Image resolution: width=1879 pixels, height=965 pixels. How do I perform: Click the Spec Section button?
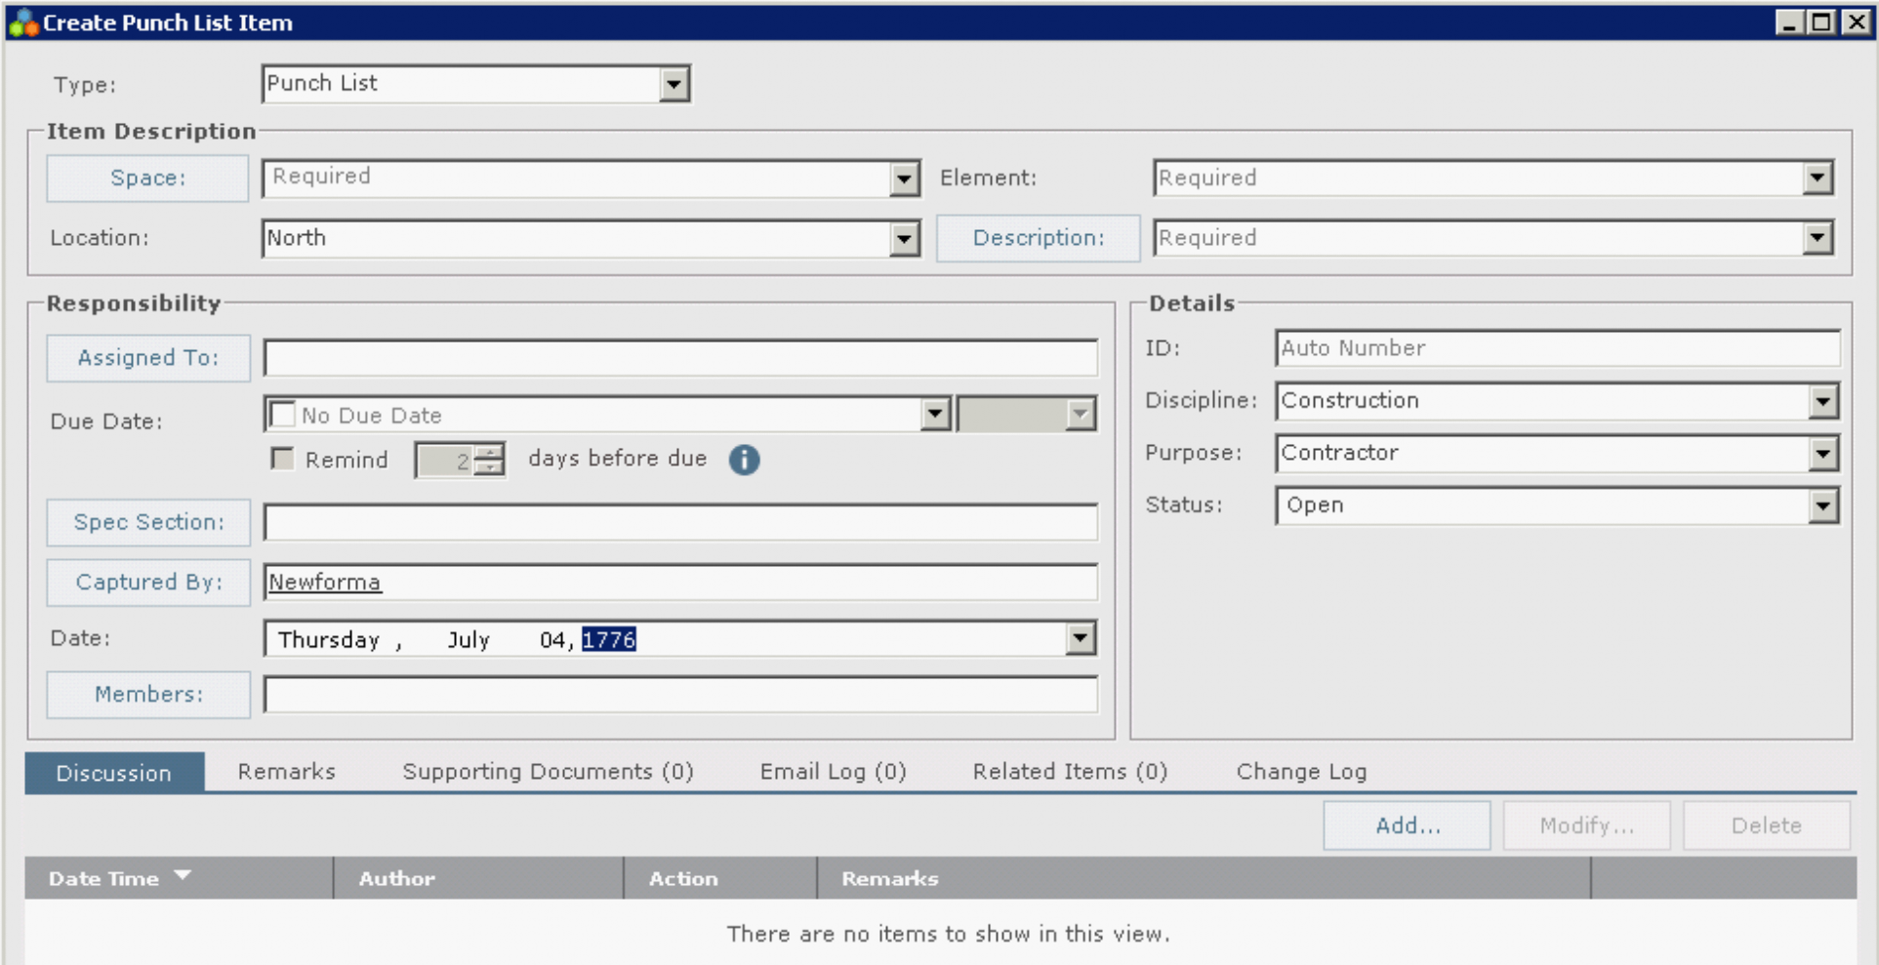point(148,523)
